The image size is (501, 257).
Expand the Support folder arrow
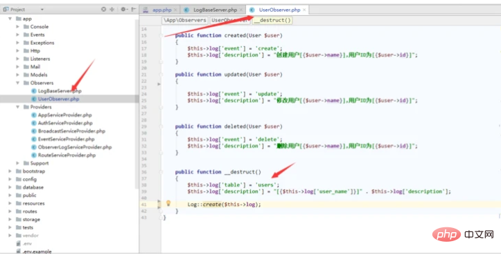point(17,163)
